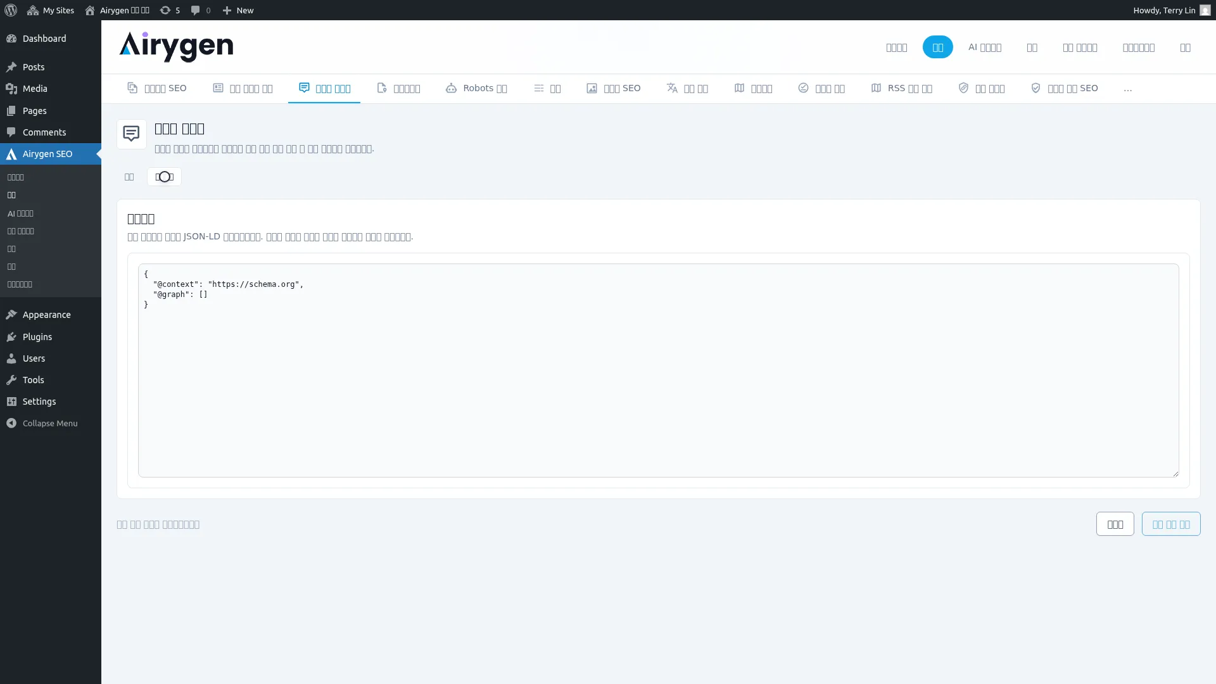Open the map-icon tab without RSS label

click(753, 89)
